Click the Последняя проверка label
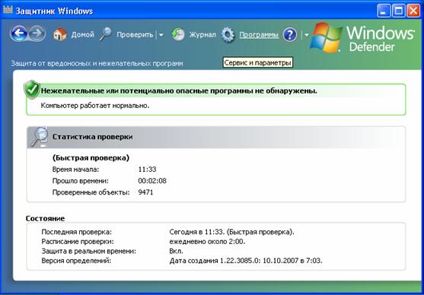 (x=77, y=232)
